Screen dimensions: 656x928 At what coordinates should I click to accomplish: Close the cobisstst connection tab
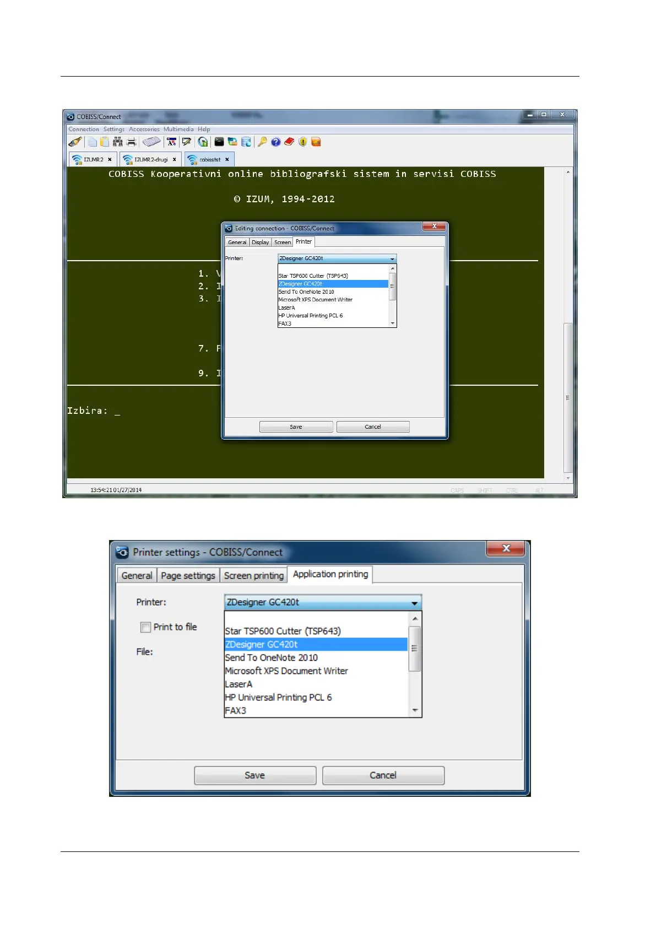tap(227, 159)
